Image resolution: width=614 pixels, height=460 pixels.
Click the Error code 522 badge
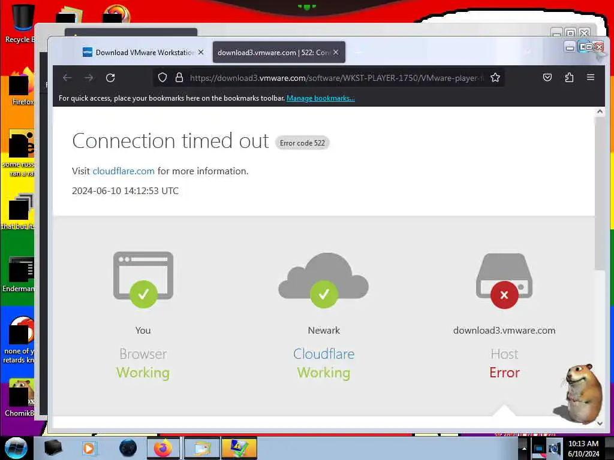pos(302,143)
